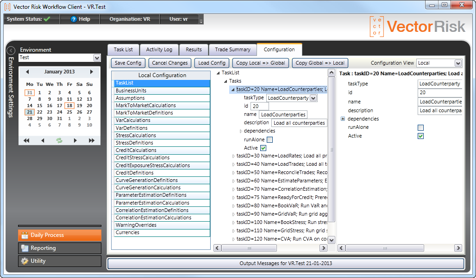
Task: Open the Environment dropdown showing Test
Action: click(x=97, y=58)
